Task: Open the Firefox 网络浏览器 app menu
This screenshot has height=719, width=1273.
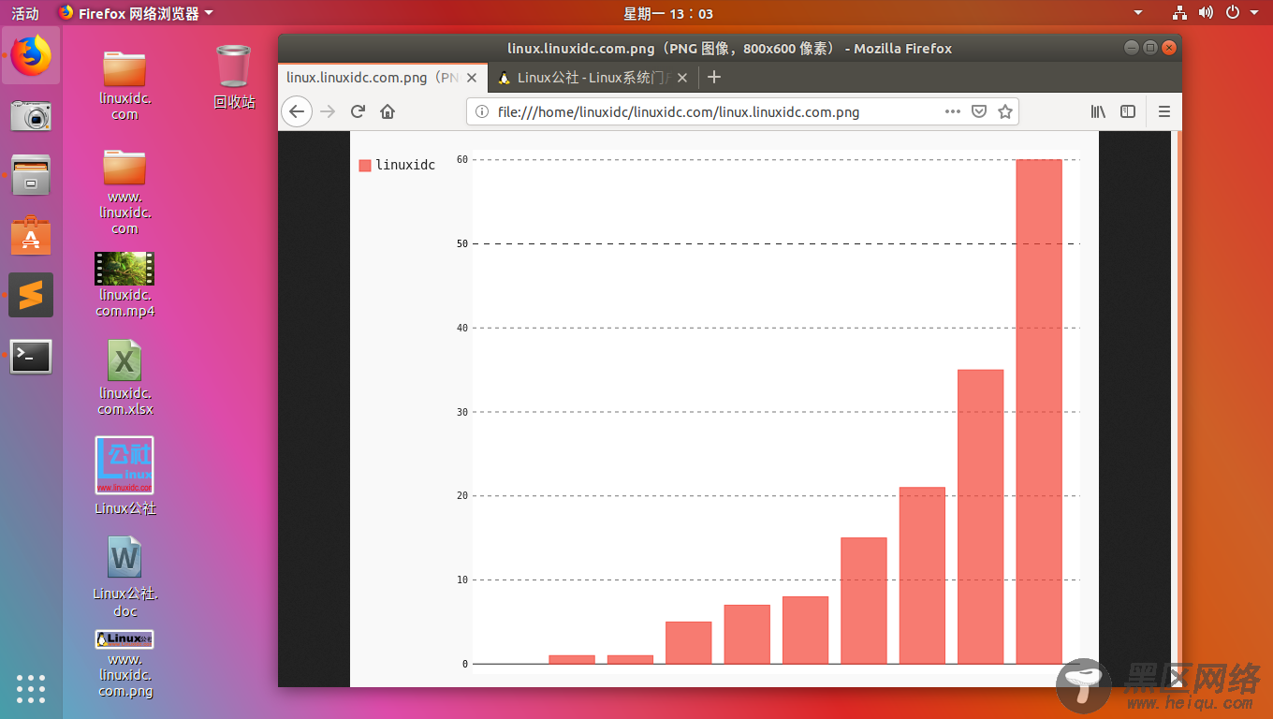Action: [x=136, y=13]
